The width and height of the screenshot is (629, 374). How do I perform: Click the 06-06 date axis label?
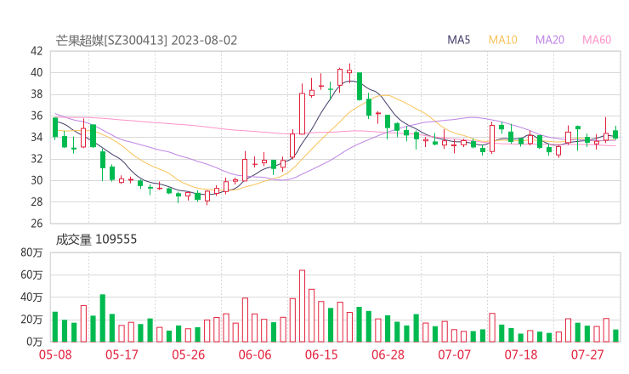point(255,354)
